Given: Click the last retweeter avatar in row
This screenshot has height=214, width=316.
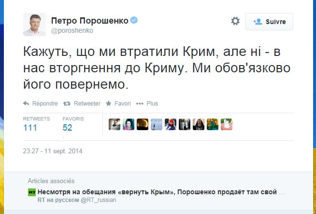Looking at the screenshot, I should [227, 124].
